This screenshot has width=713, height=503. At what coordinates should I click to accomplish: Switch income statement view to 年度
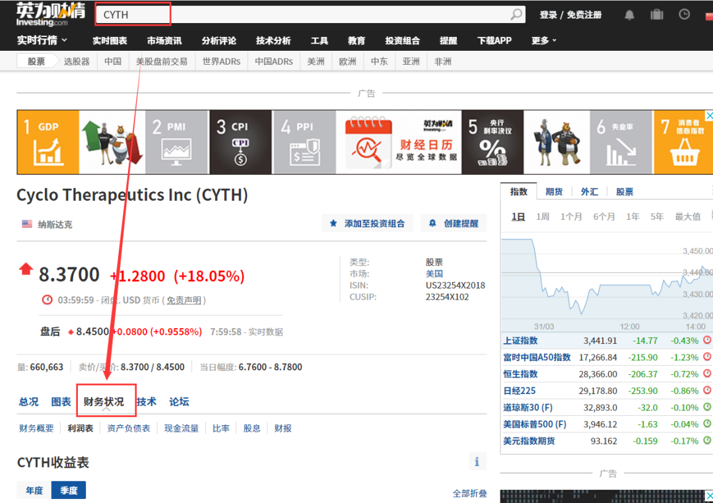click(33, 490)
